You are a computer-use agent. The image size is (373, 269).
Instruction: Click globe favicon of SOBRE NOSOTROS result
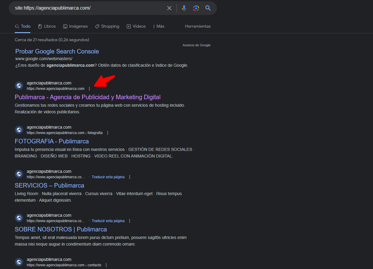click(x=19, y=218)
